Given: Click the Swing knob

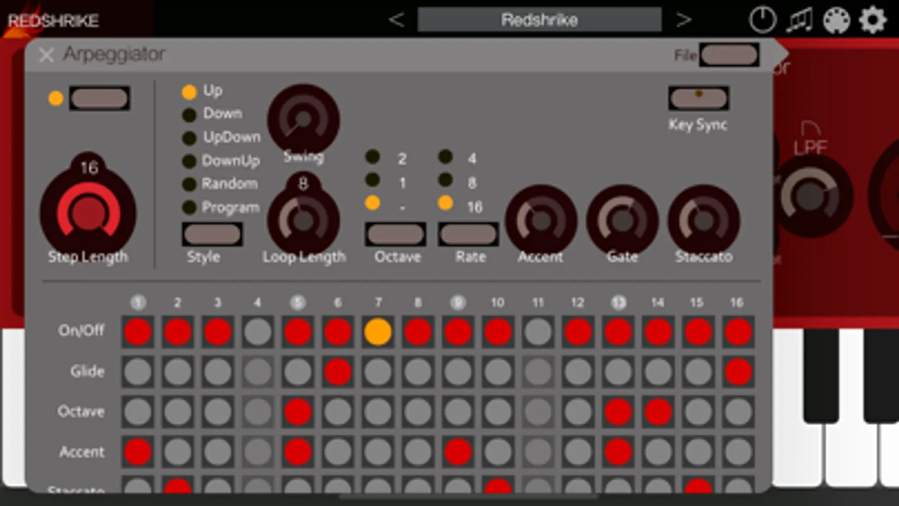Looking at the screenshot, I should (303, 119).
